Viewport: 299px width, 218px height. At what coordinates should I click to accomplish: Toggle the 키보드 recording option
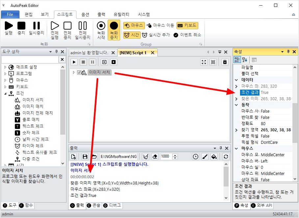tap(187, 26)
